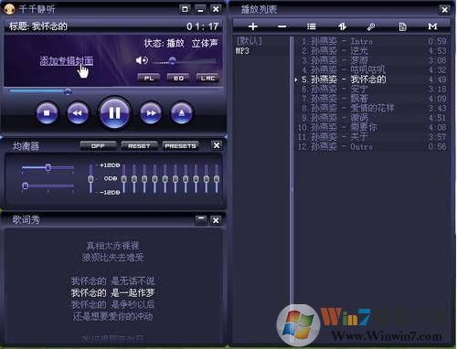Select the [默认] playlist

tap(250, 41)
